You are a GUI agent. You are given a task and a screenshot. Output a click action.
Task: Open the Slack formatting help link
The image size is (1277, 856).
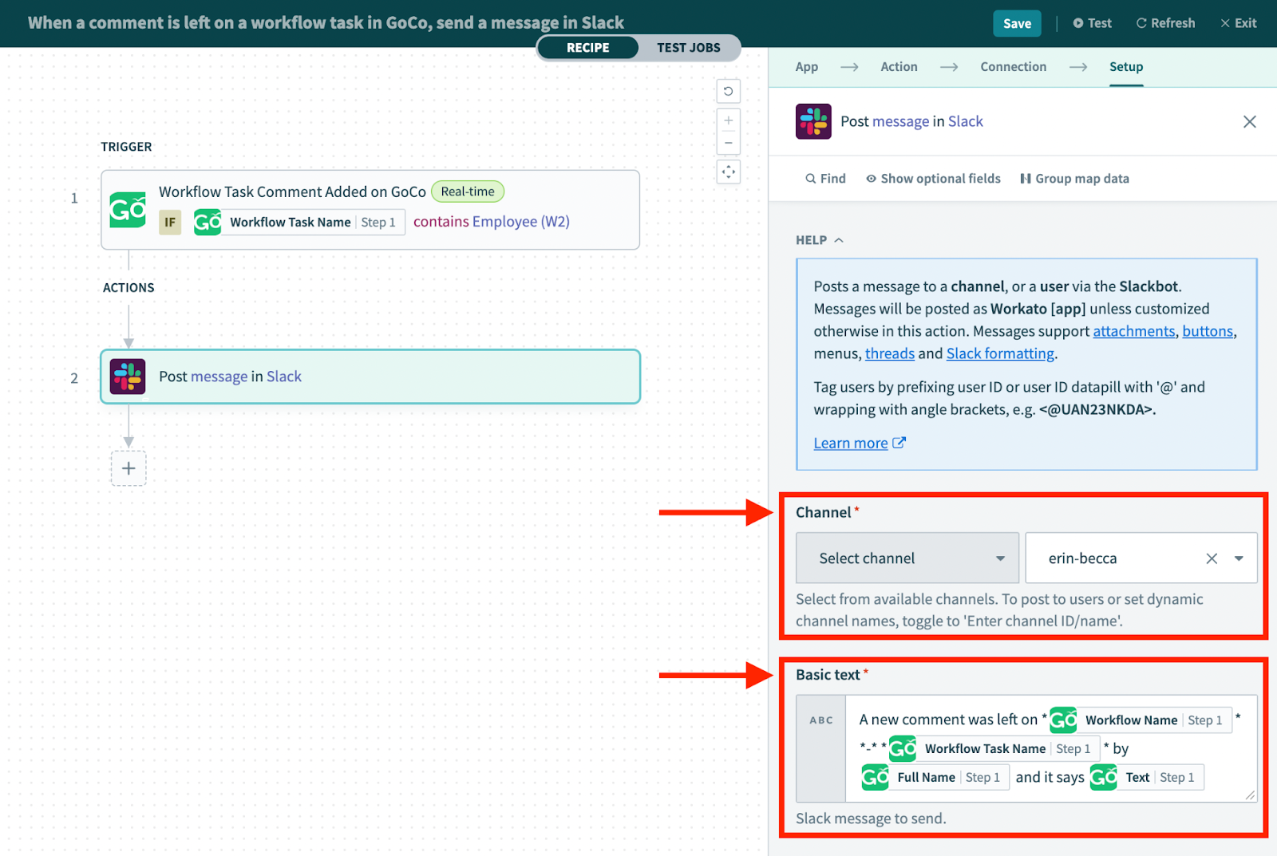1000,353
